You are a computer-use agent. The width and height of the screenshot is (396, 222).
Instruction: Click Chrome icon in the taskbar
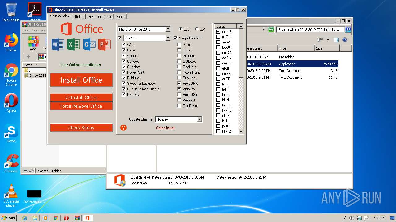(x=56, y=218)
